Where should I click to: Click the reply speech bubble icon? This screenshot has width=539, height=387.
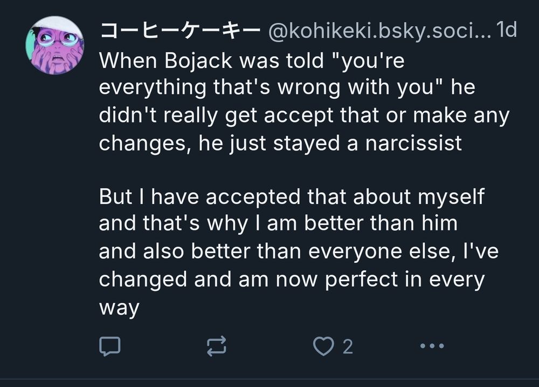coord(112,346)
